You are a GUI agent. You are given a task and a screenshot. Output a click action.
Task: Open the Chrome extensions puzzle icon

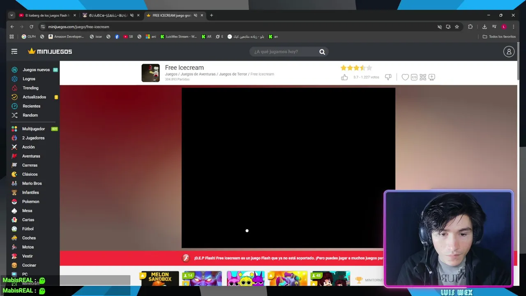[470, 27]
